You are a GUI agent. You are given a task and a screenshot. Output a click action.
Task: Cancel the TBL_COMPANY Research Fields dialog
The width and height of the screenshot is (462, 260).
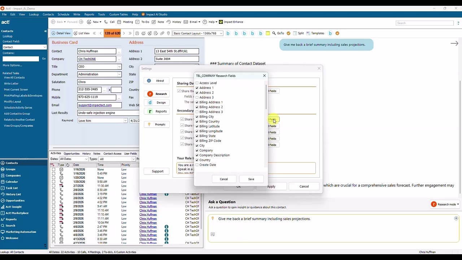coord(224,179)
